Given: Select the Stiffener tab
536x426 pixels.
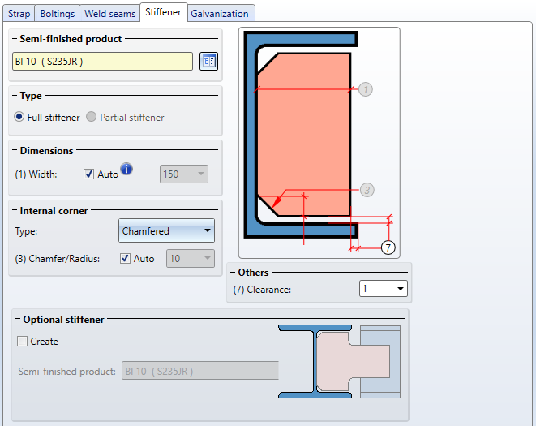Looking at the screenshot, I should (x=164, y=12).
